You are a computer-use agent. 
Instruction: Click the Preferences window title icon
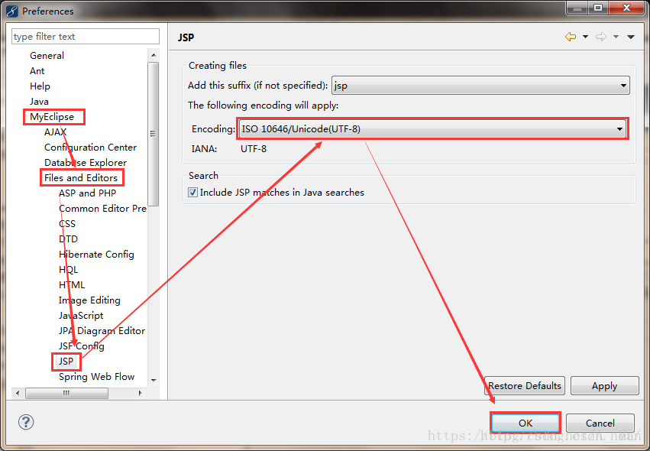(x=12, y=11)
